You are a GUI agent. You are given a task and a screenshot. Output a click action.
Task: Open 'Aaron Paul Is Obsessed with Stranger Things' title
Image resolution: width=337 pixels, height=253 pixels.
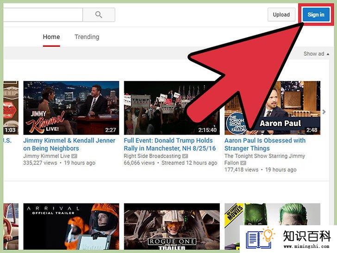click(265, 145)
